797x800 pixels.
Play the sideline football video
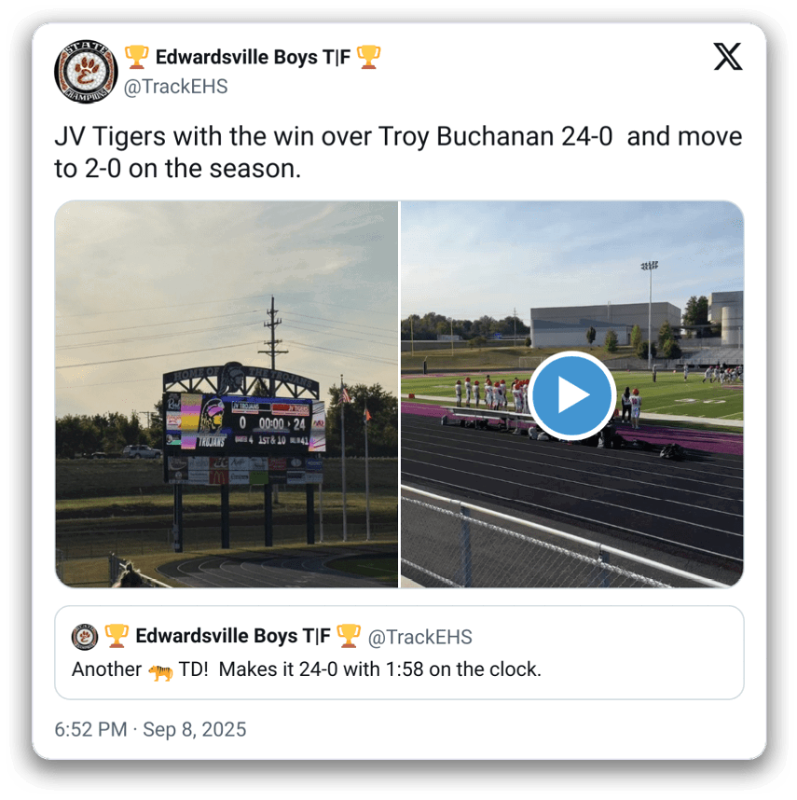(571, 395)
